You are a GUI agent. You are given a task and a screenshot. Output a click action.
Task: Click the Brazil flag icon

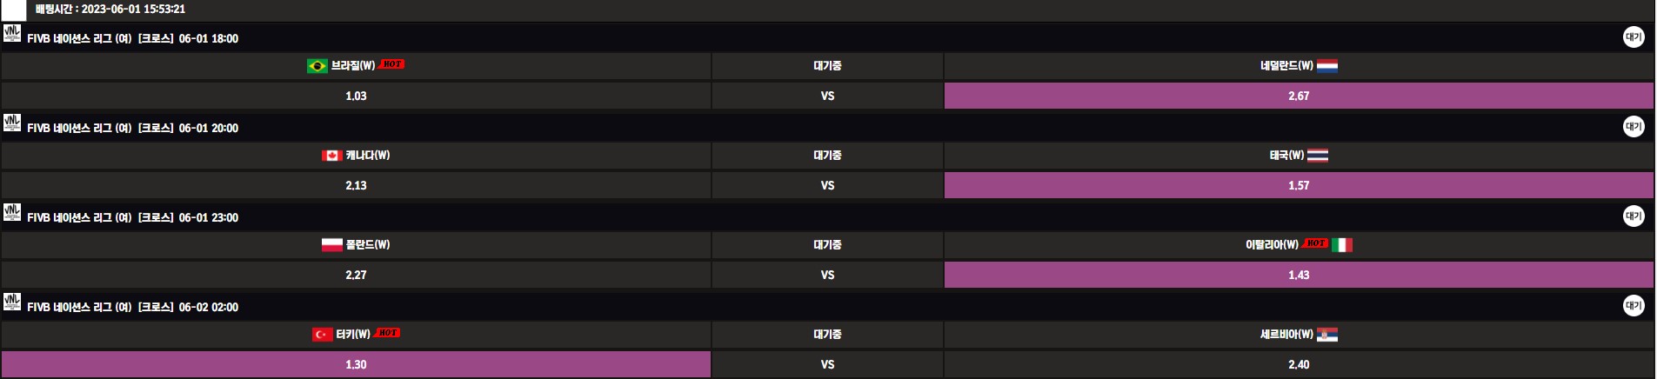[317, 66]
